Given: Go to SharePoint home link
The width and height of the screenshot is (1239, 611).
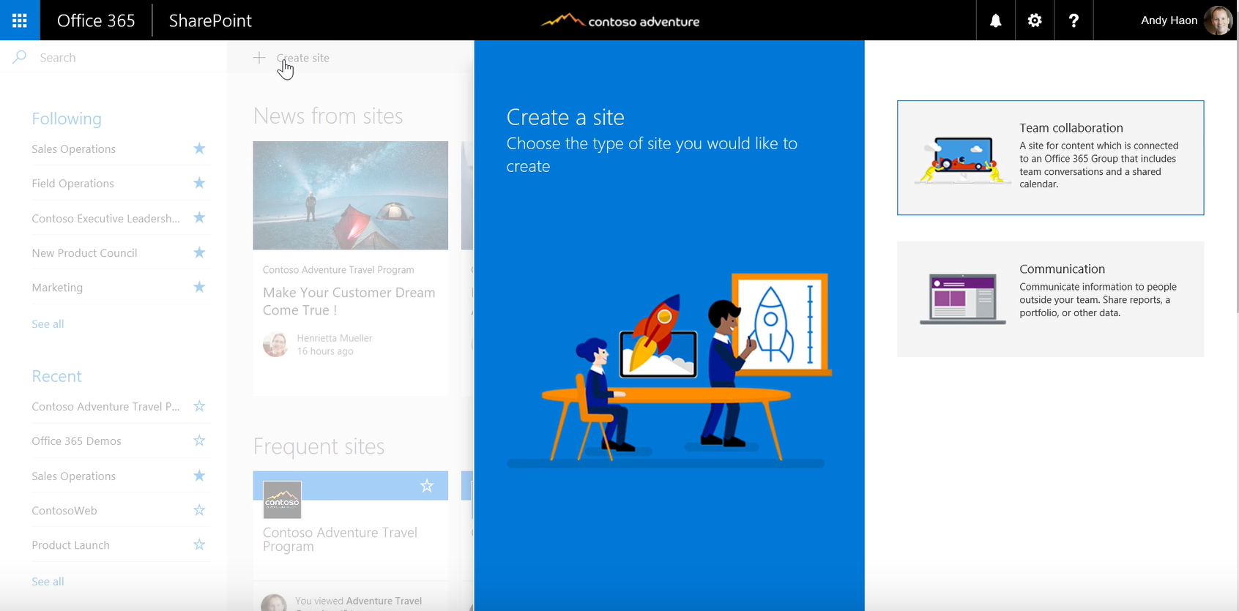Looking at the screenshot, I should coord(210,20).
